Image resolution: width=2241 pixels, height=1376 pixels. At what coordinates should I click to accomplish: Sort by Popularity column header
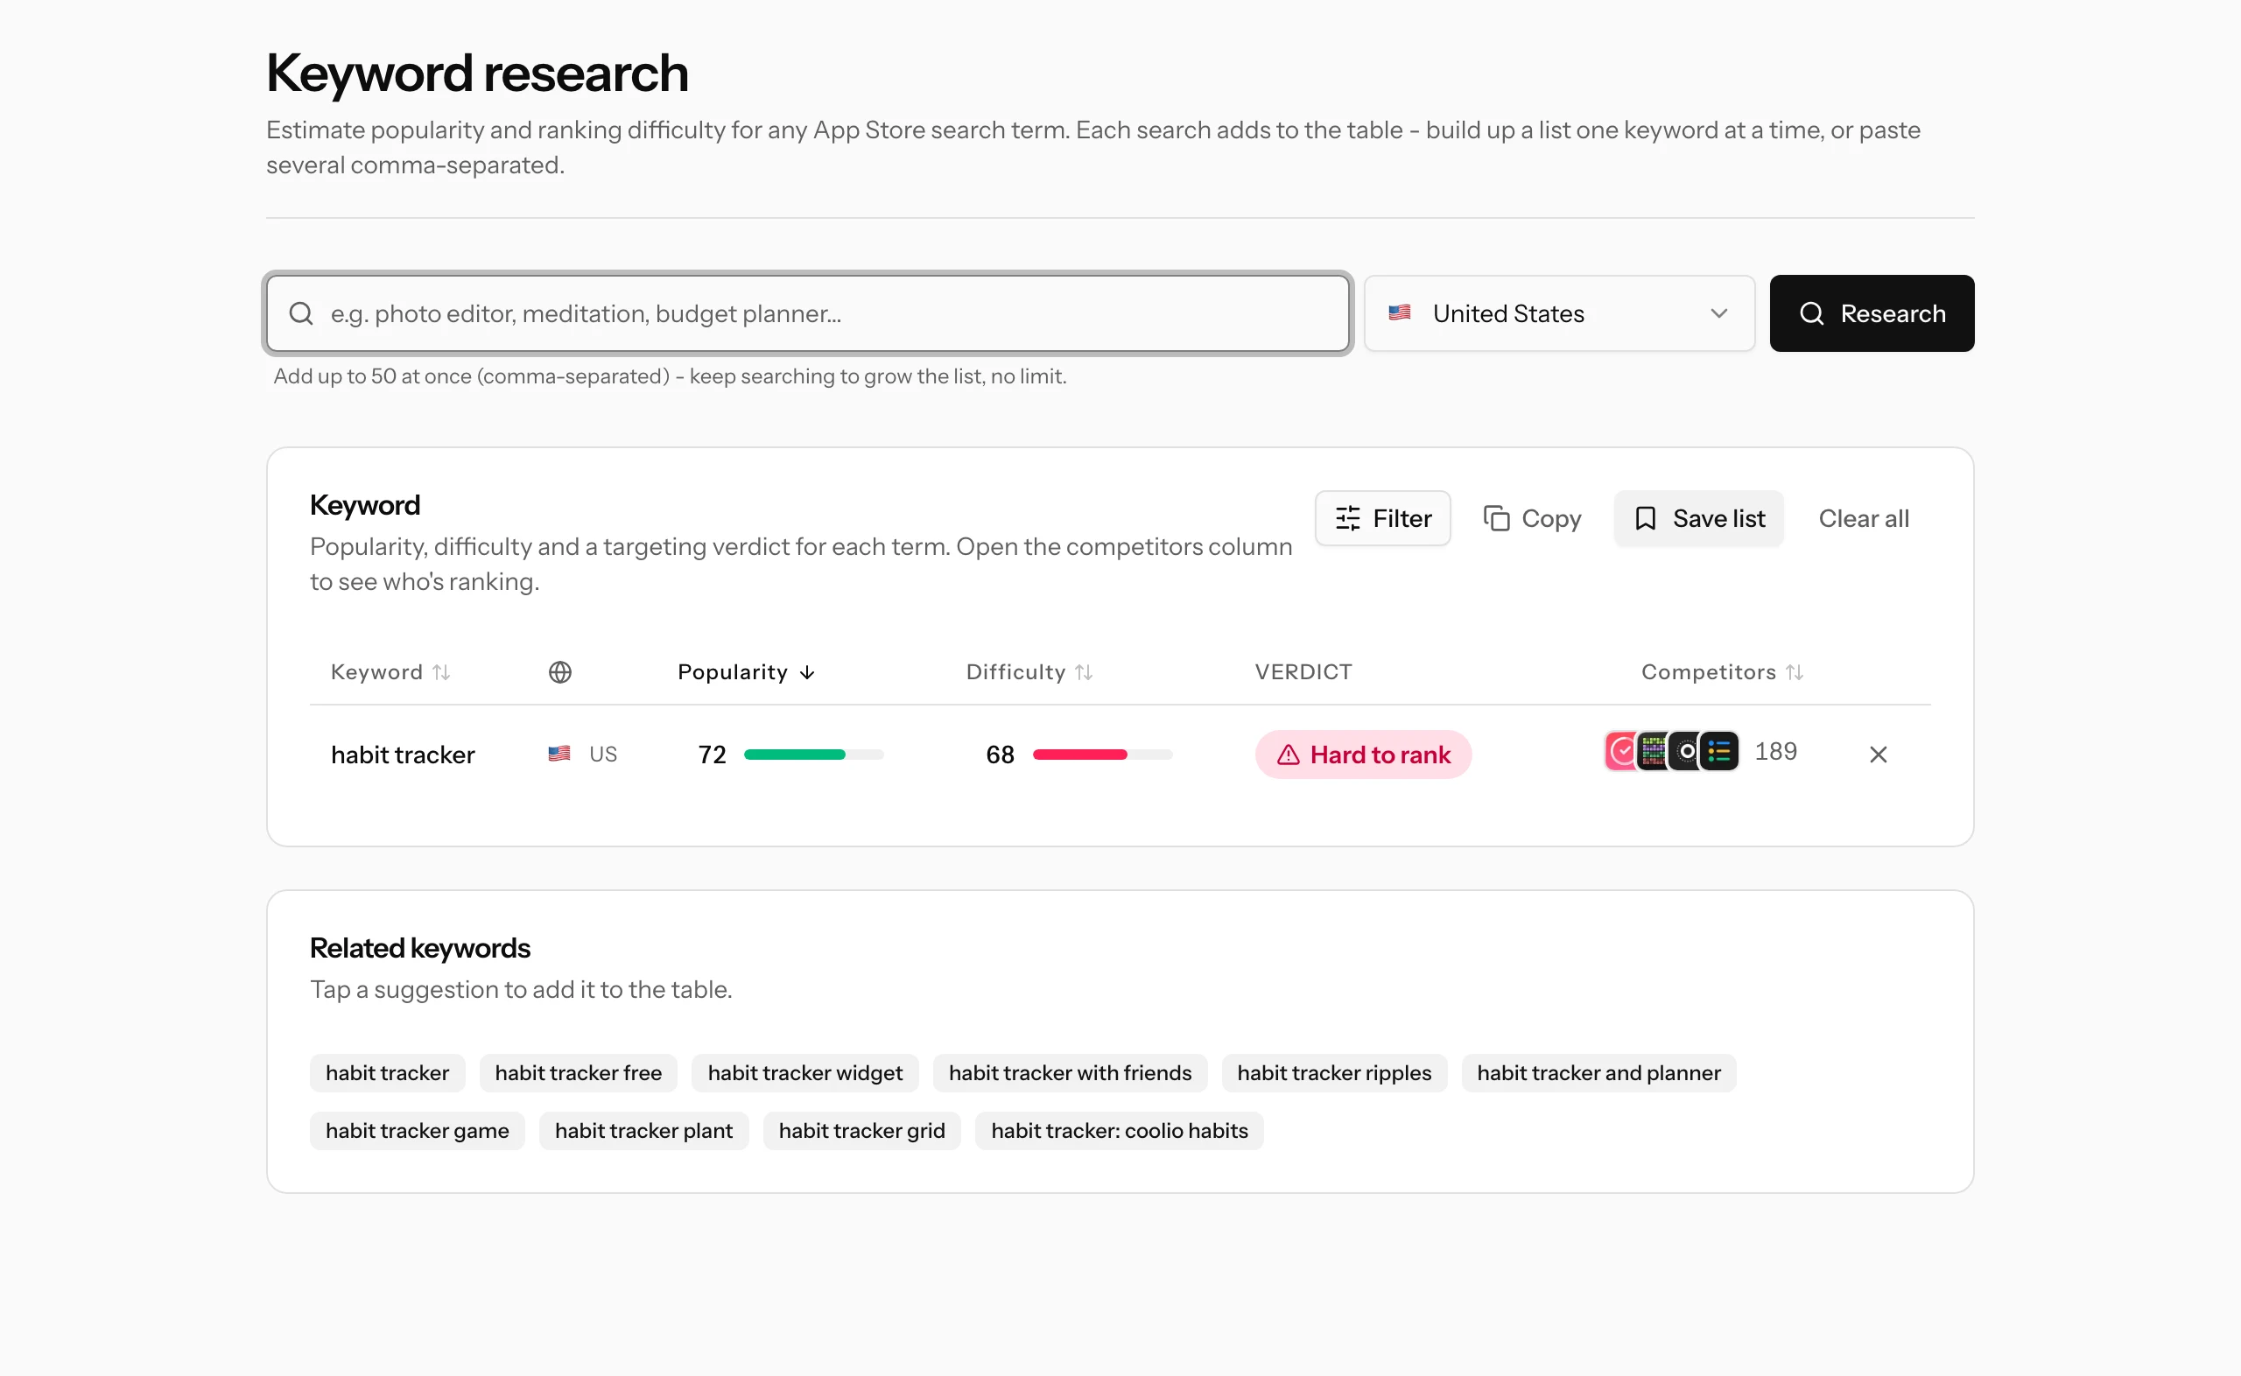tap(746, 671)
